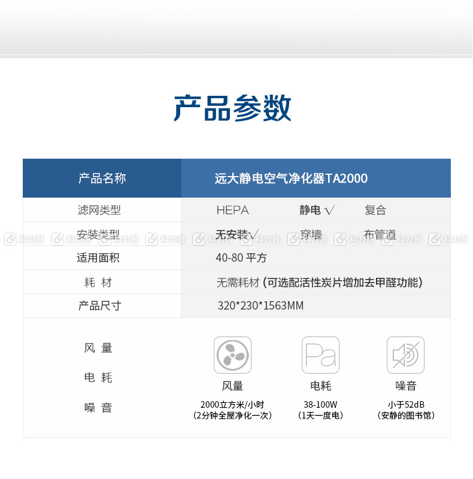Screen dimensions: 473x479
Task: Click the 噪 音 left column label
Action: tap(98, 408)
